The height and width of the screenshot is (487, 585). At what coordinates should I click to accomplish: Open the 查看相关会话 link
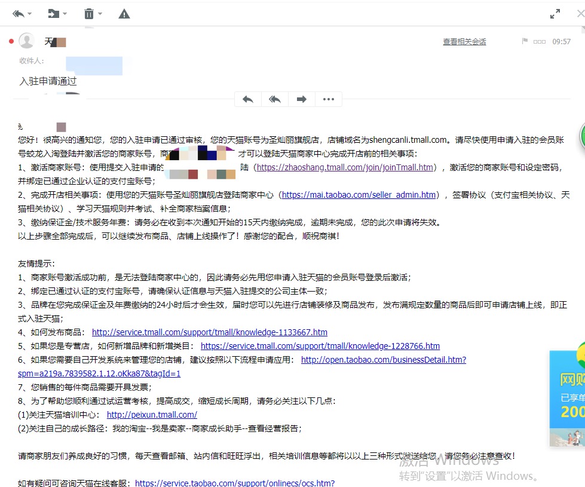click(x=464, y=42)
